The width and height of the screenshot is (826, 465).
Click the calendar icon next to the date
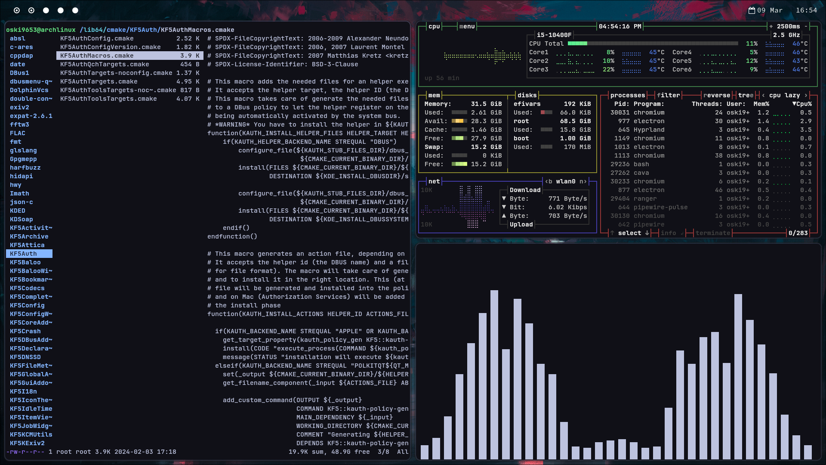tap(752, 10)
